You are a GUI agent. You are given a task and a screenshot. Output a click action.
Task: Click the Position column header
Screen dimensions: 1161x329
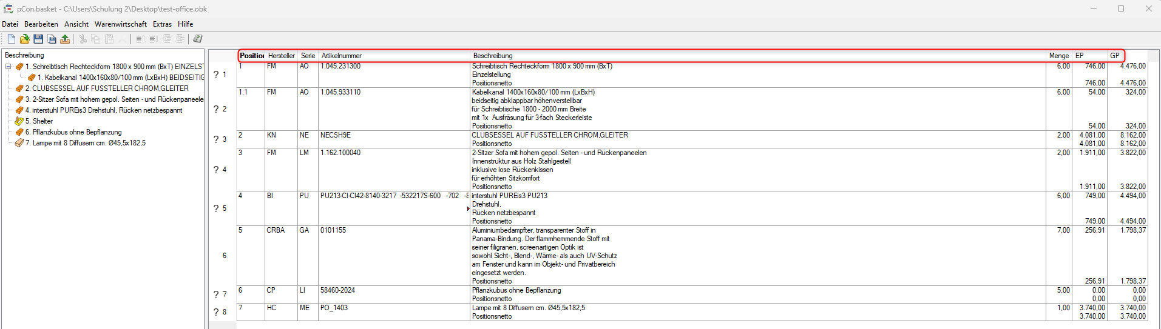[x=252, y=56]
